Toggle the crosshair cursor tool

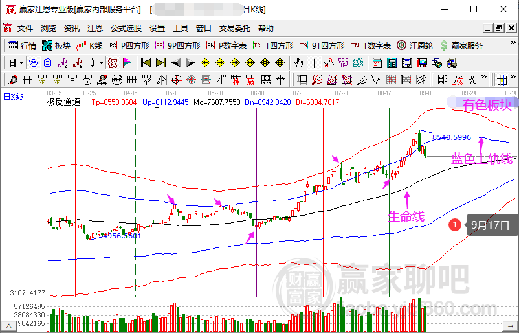coord(313,63)
